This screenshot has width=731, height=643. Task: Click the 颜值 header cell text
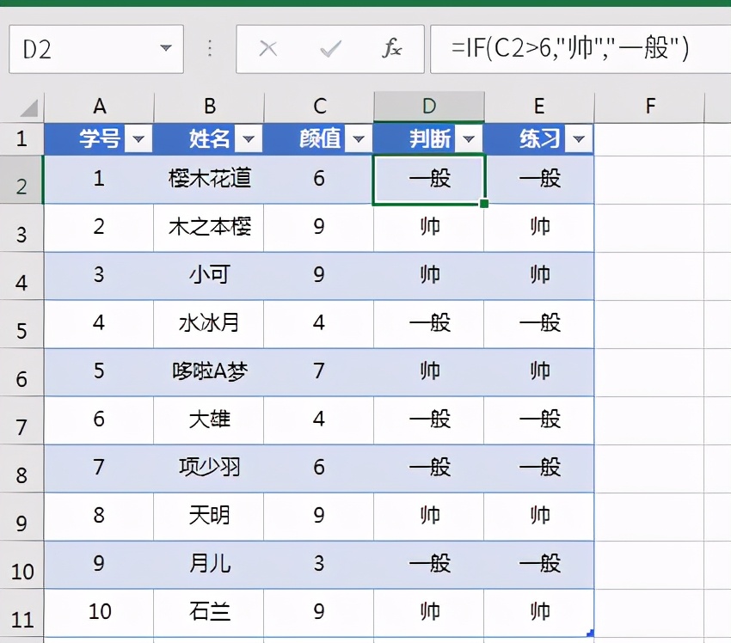pos(319,138)
